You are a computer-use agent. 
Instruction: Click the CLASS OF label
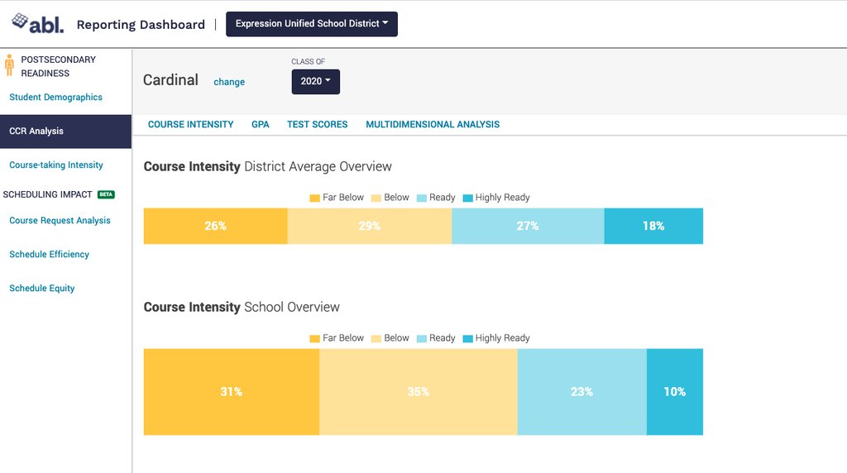pos(309,61)
